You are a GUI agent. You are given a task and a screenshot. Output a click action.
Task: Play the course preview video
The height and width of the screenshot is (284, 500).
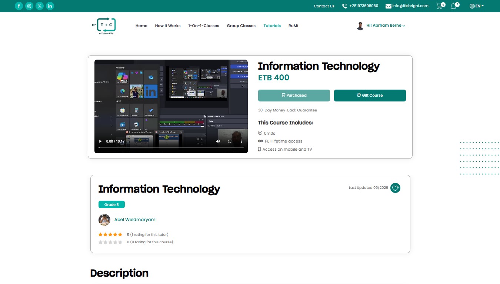tap(100, 141)
